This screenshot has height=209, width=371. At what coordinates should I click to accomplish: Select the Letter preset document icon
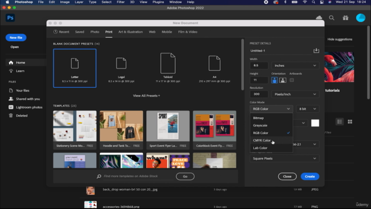point(75,63)
